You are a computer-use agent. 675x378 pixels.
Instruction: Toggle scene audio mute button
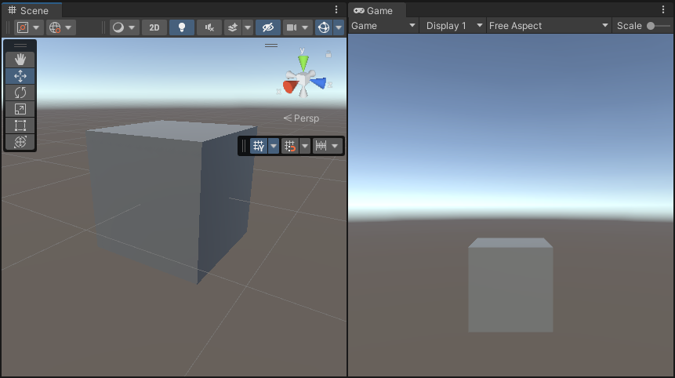coord(209,27)
